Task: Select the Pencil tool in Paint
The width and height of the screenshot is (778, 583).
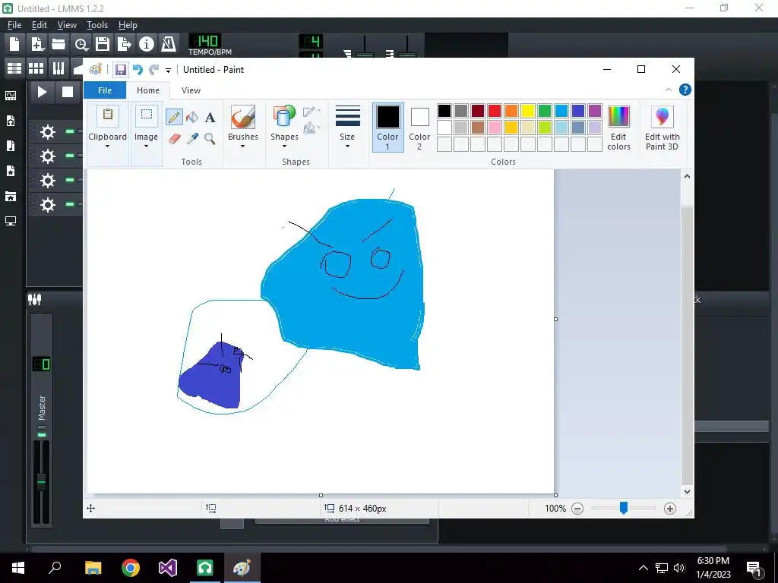Action: (x=174, y=118)
